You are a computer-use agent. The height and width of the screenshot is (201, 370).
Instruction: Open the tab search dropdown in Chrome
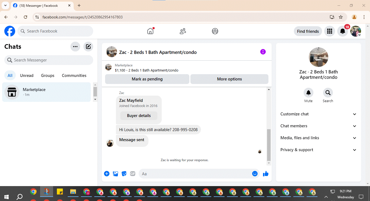click(5, 5)
